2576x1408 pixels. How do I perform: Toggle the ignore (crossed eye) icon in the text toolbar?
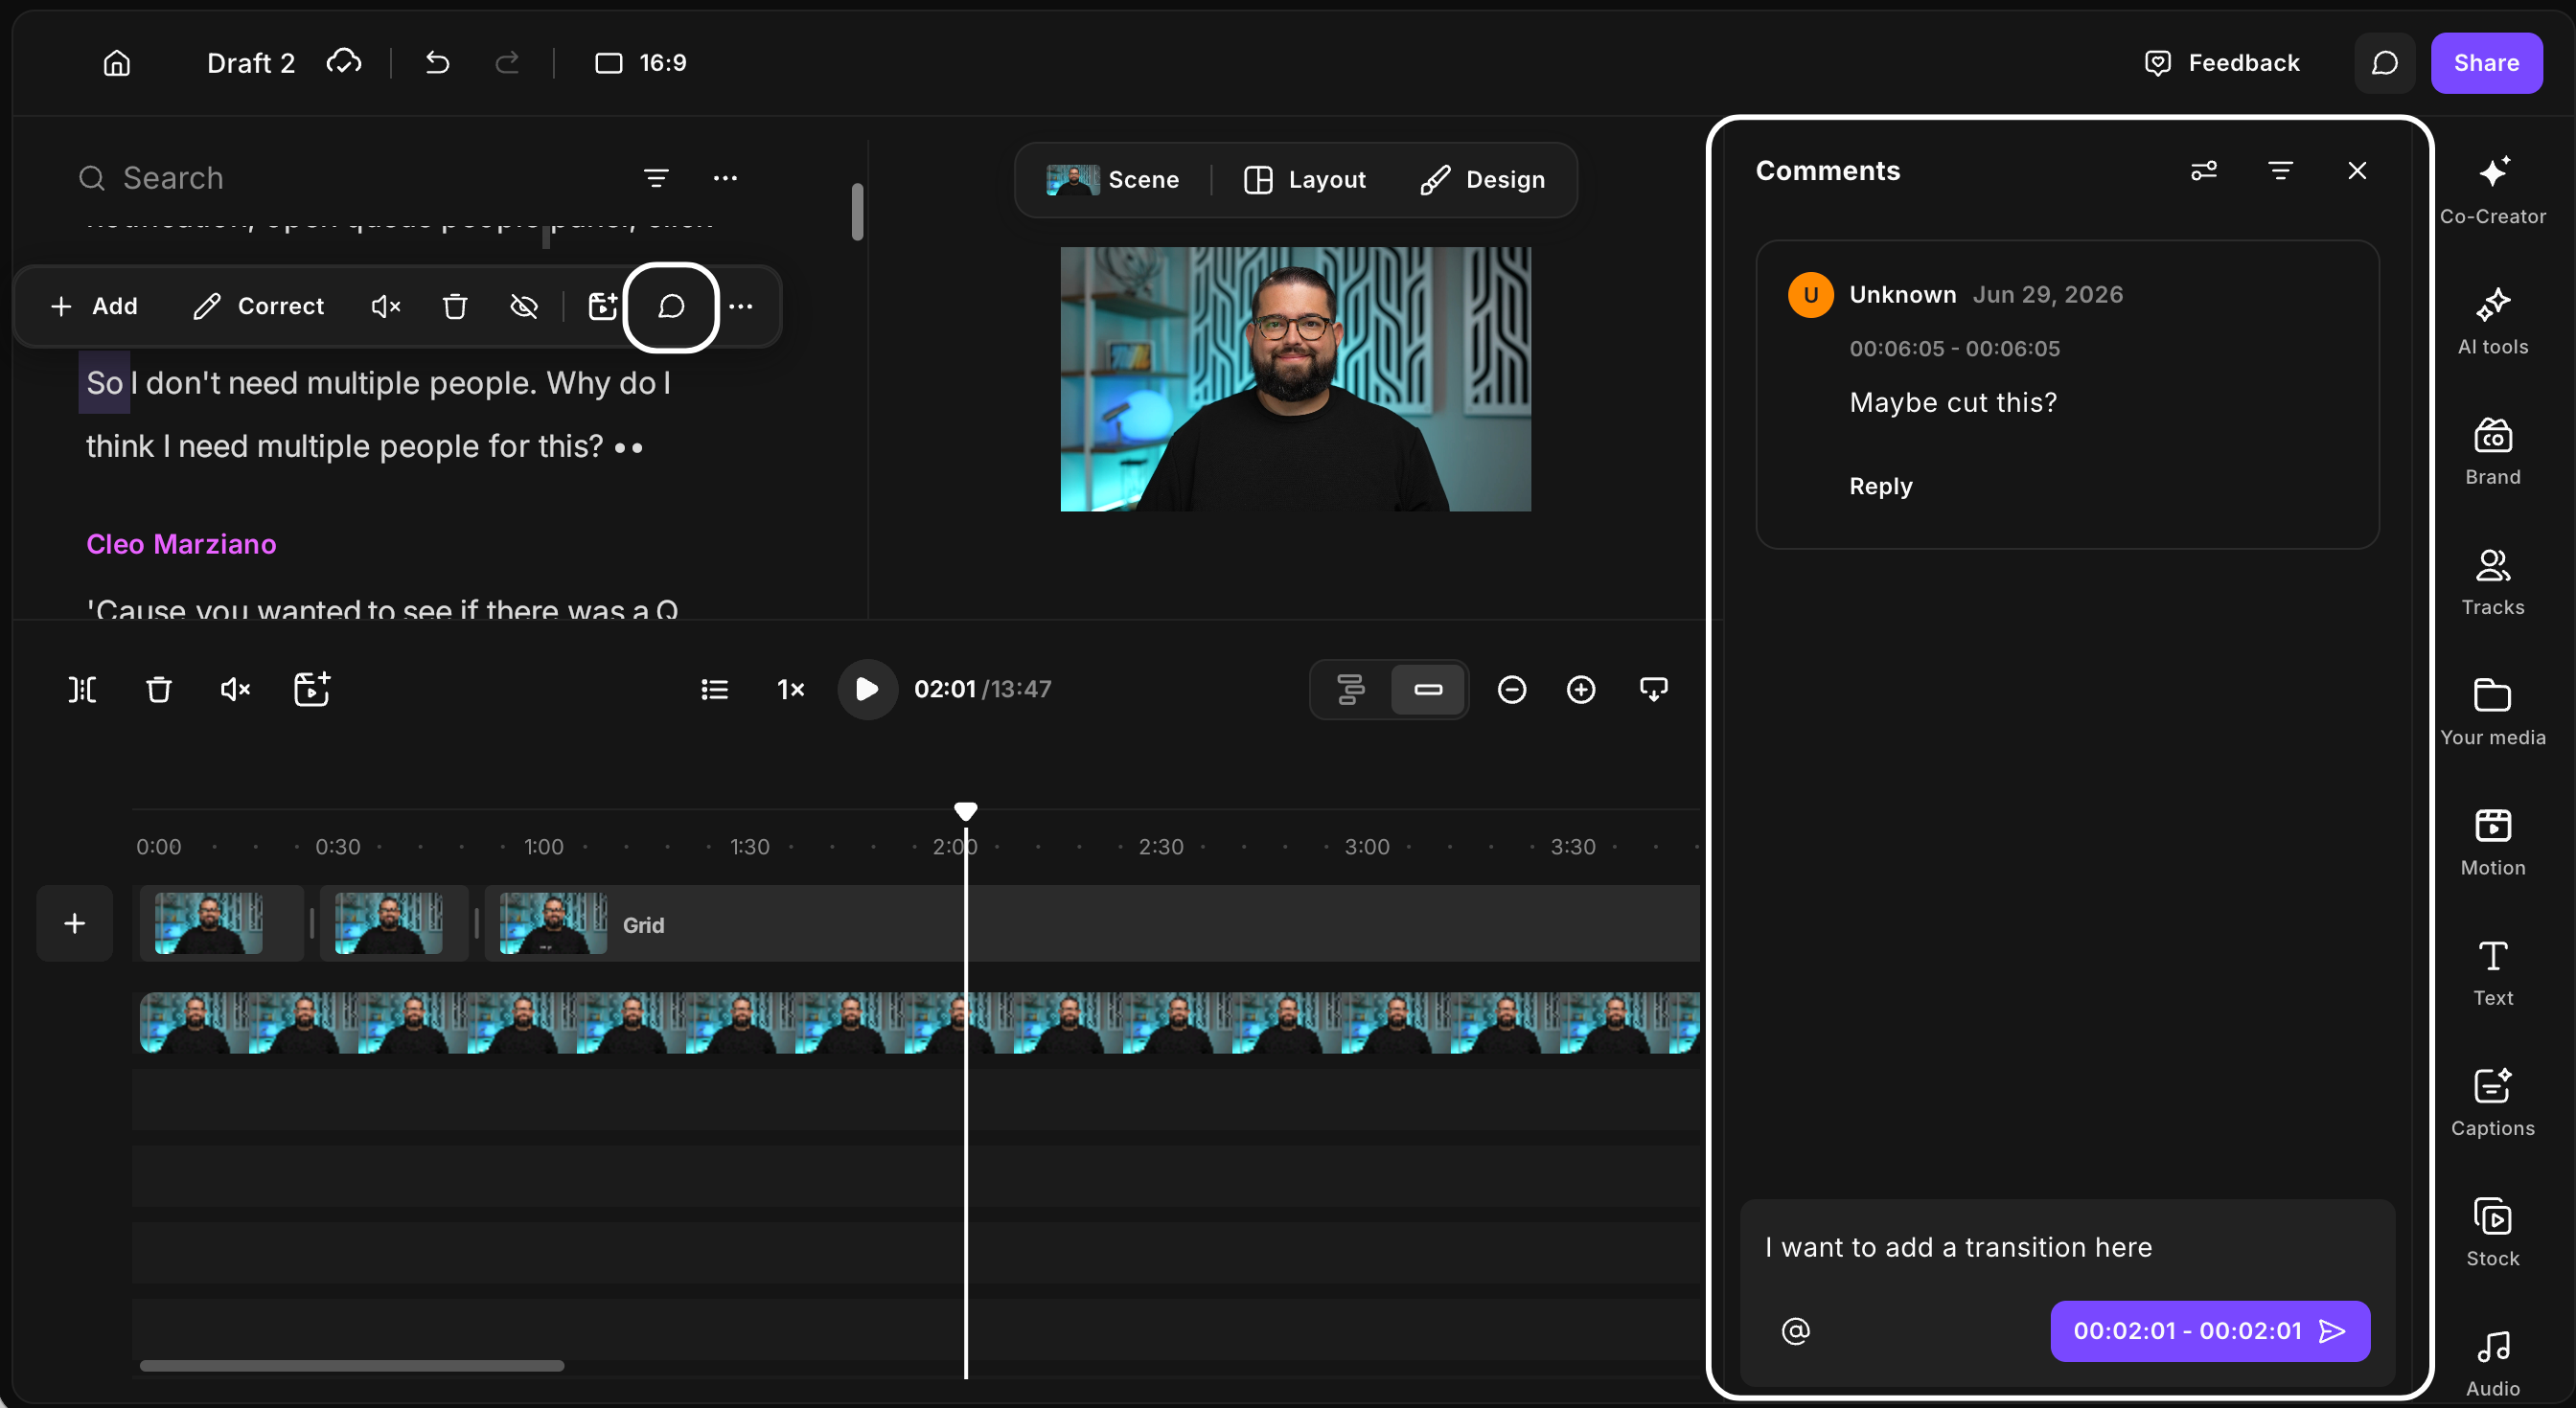pos(524,306)
